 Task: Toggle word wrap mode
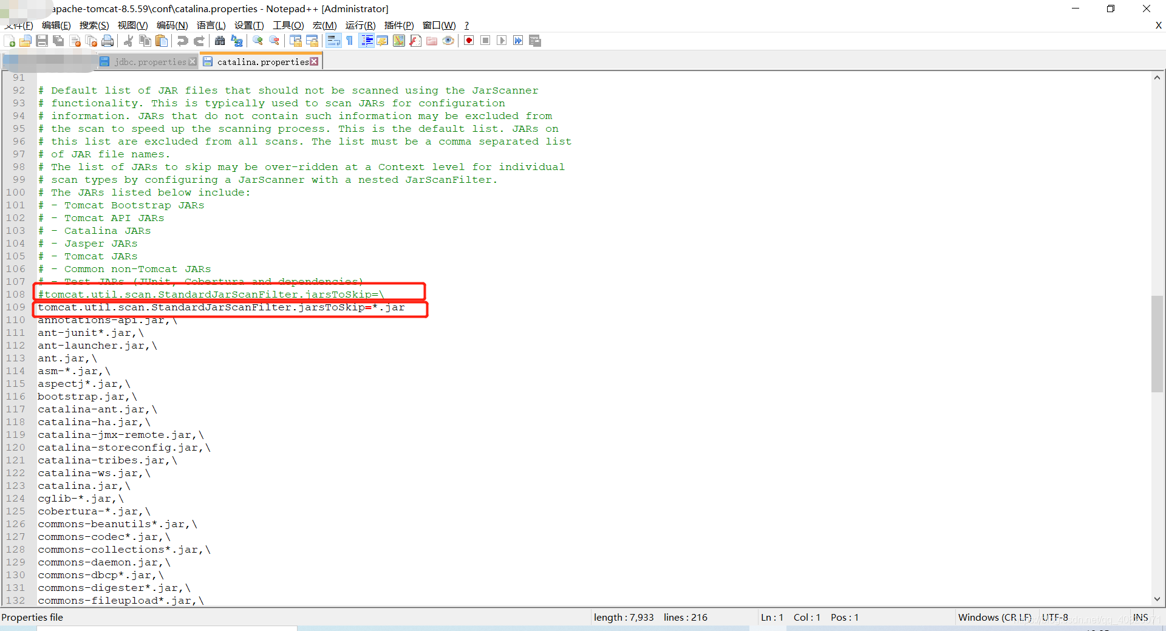click(334, 41)
